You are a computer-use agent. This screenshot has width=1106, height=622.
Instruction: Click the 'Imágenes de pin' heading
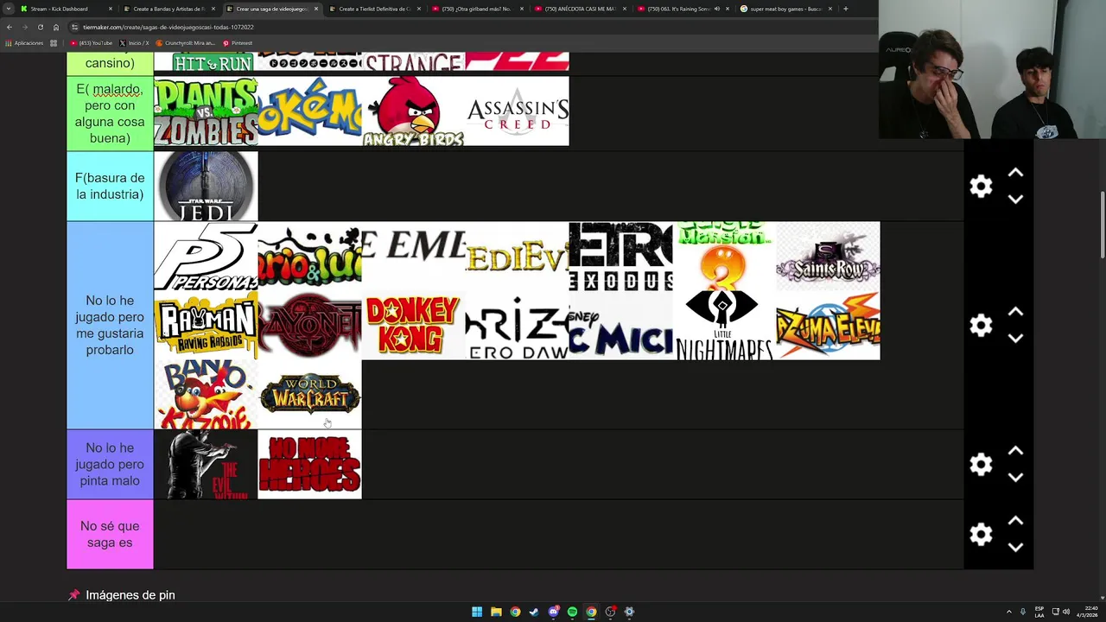(x=130, y=595)
